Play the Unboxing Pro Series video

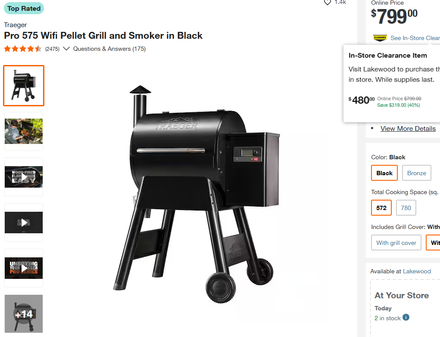[24, 268]
